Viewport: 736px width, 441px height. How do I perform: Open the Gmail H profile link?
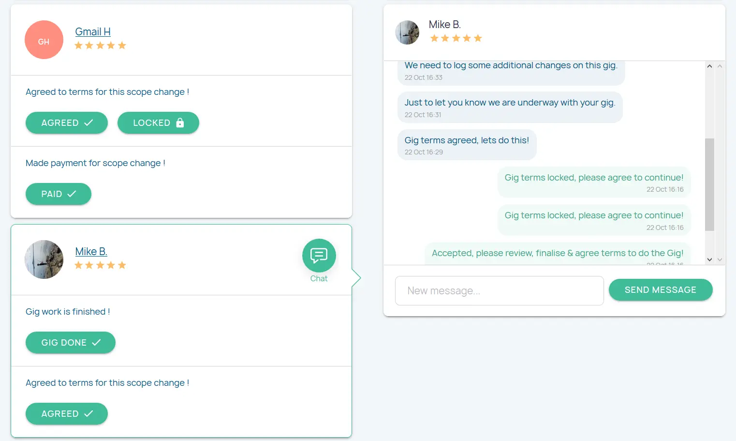pos(93,32)
